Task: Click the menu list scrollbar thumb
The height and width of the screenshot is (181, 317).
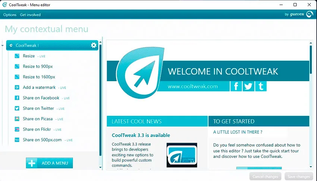Action: (100, 100)
